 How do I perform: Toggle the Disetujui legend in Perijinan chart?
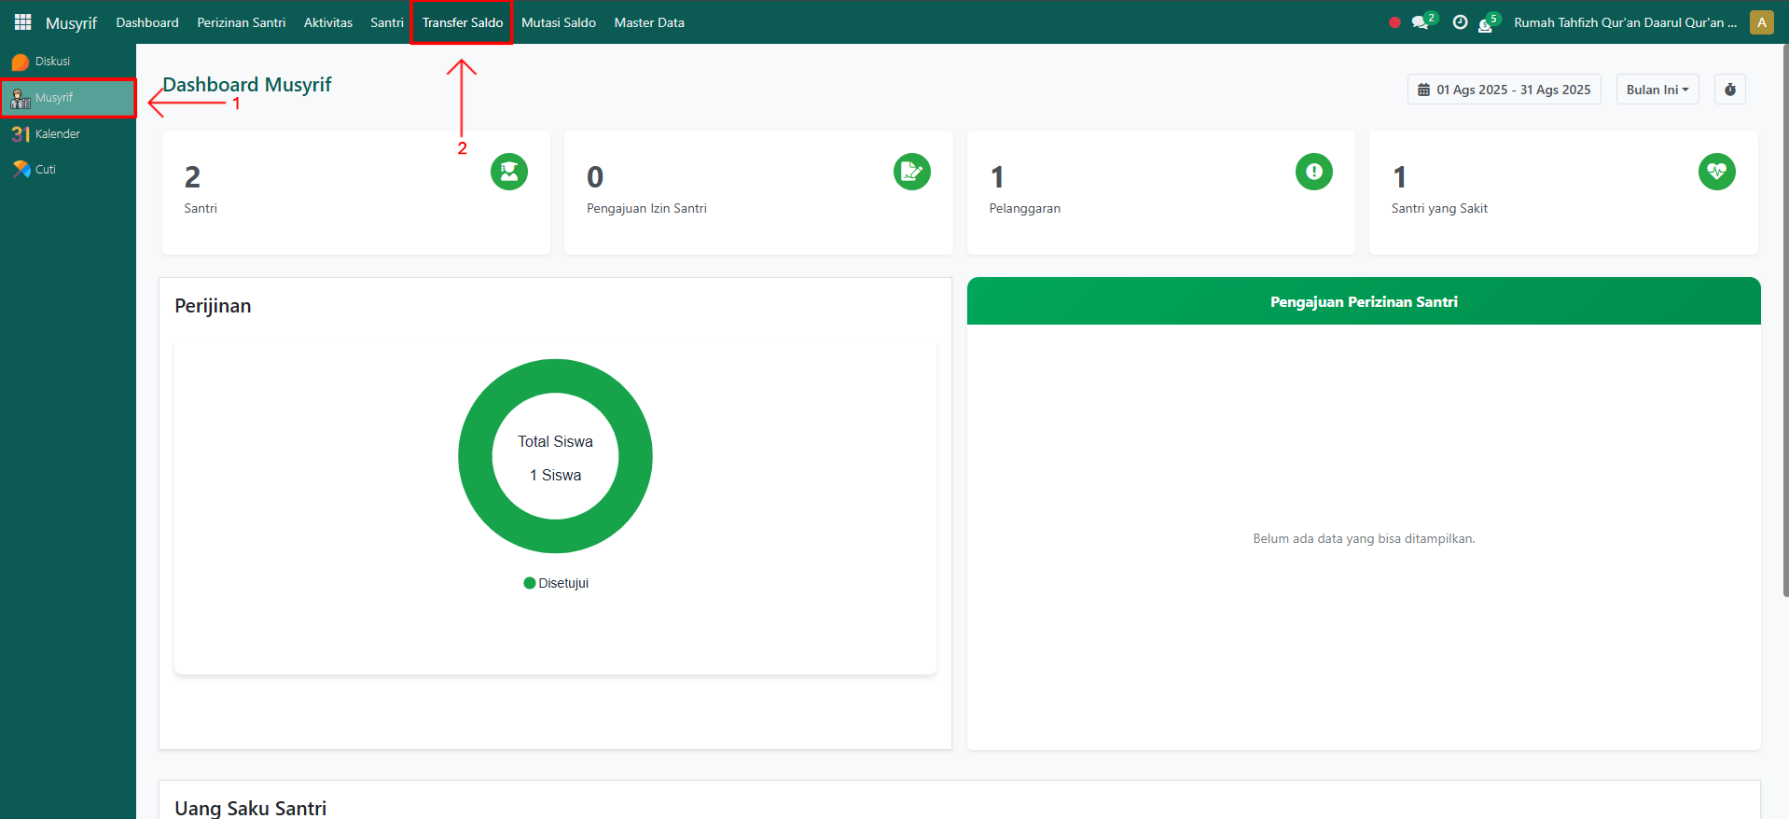tap(557, 583)
